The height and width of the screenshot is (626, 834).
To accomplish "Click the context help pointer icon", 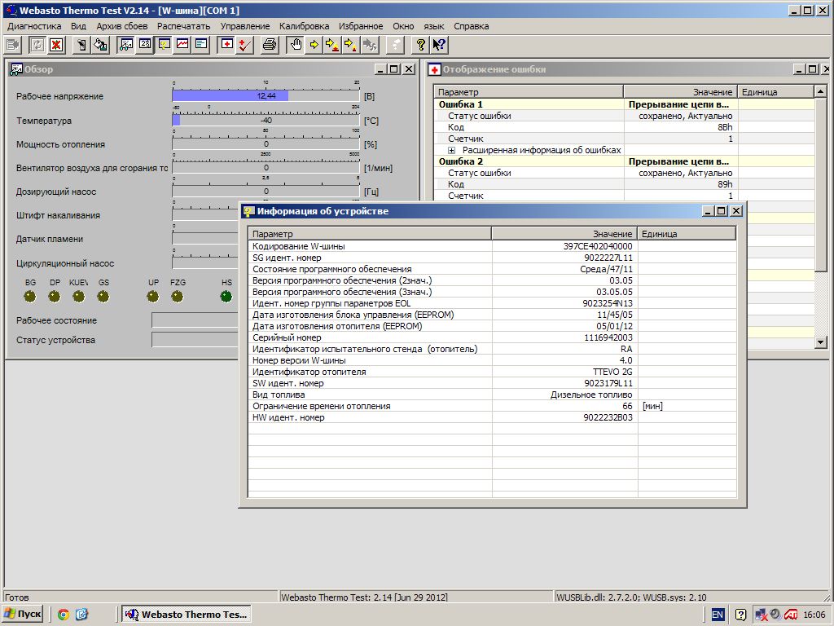I will [439, 45].
